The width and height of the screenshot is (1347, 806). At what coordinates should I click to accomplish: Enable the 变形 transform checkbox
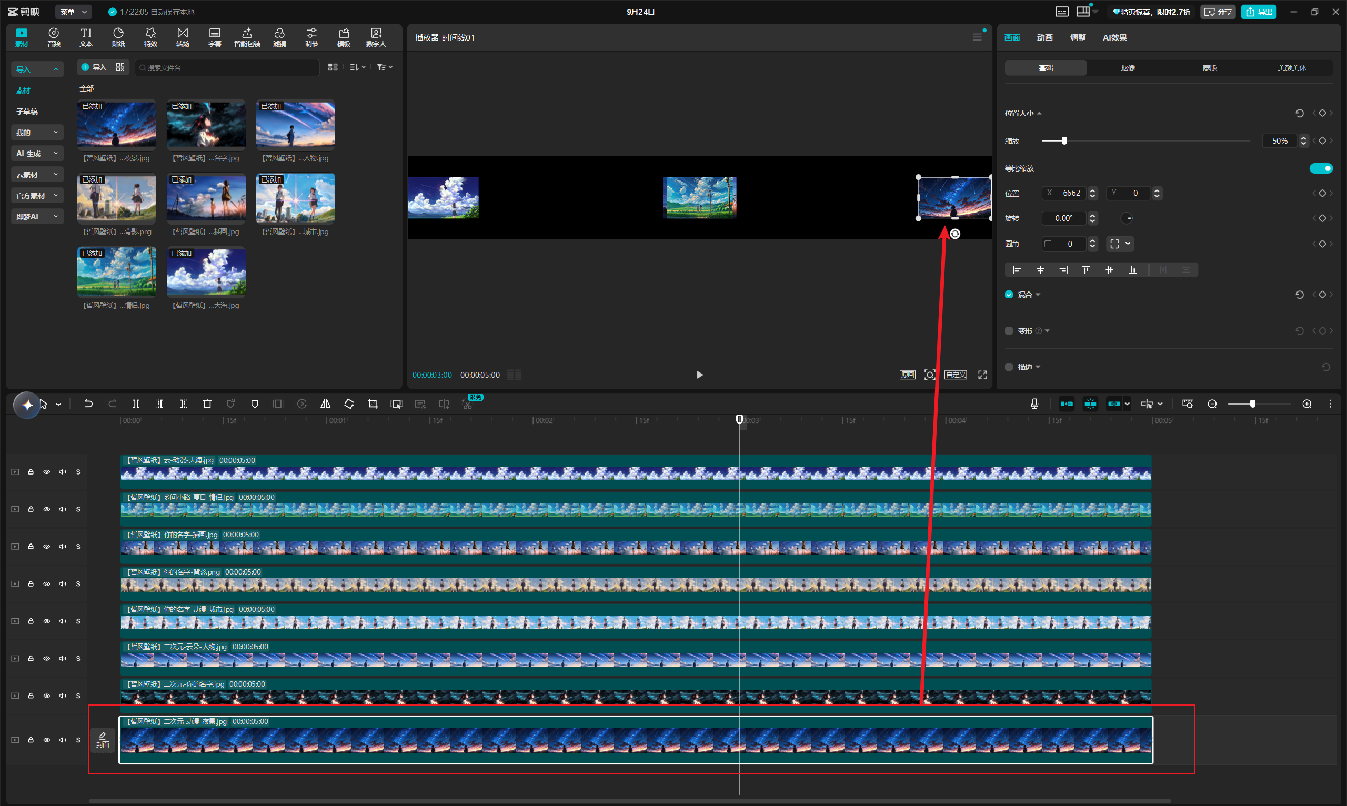1009,331
